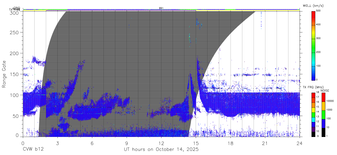
Task: Click the 'CVW b12' radar beam label
Action: click(x=33, y=150)
